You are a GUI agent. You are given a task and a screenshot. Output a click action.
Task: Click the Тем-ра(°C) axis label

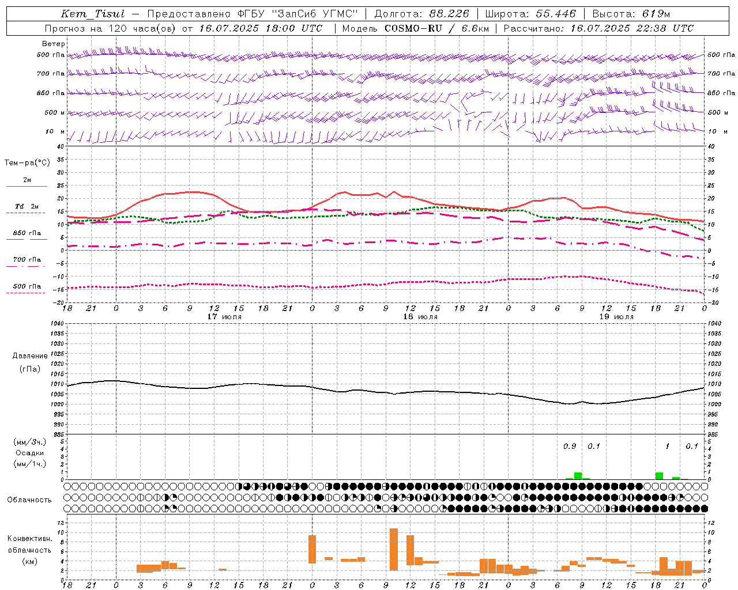[27, 163]
